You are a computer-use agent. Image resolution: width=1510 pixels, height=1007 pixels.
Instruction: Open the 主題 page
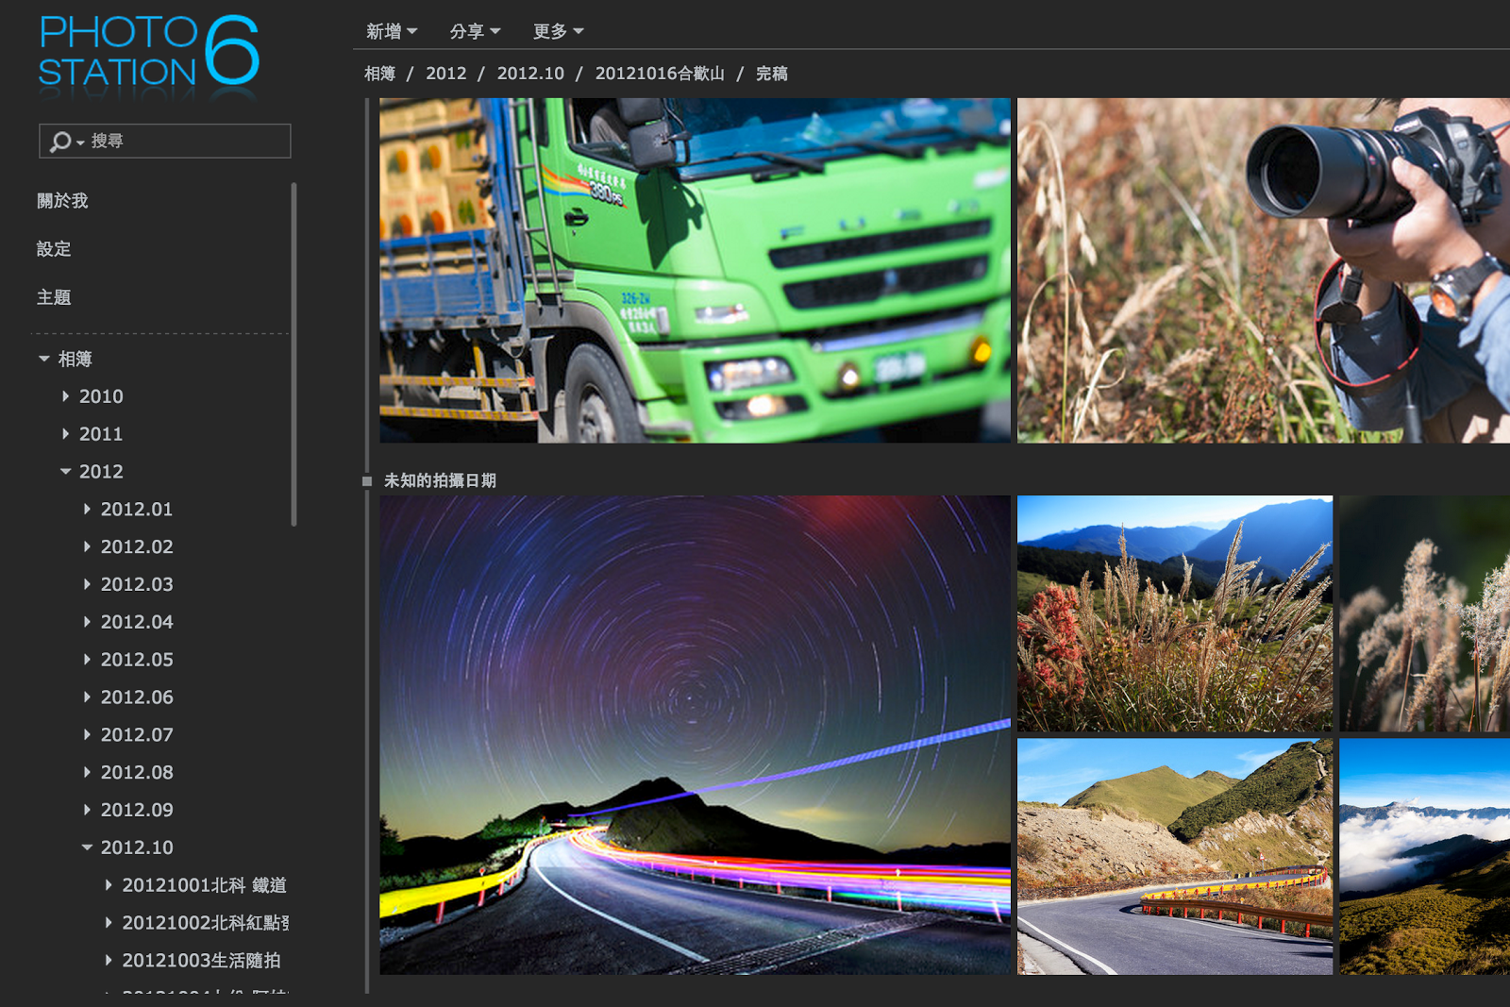[x=54, y=297]
